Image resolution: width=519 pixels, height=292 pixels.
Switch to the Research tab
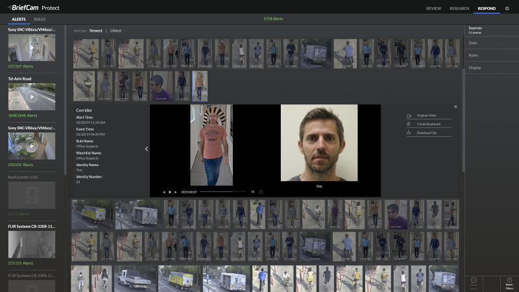459,8
